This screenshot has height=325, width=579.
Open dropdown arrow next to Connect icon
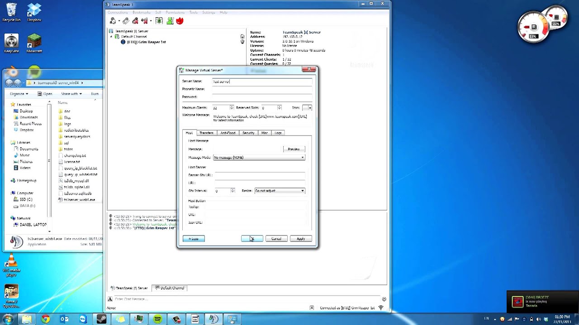(119, 21)
